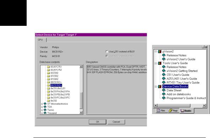The image size is (210, 138).
Task: Click the 89C51RC+ folder icon
Action: (48, 82)
